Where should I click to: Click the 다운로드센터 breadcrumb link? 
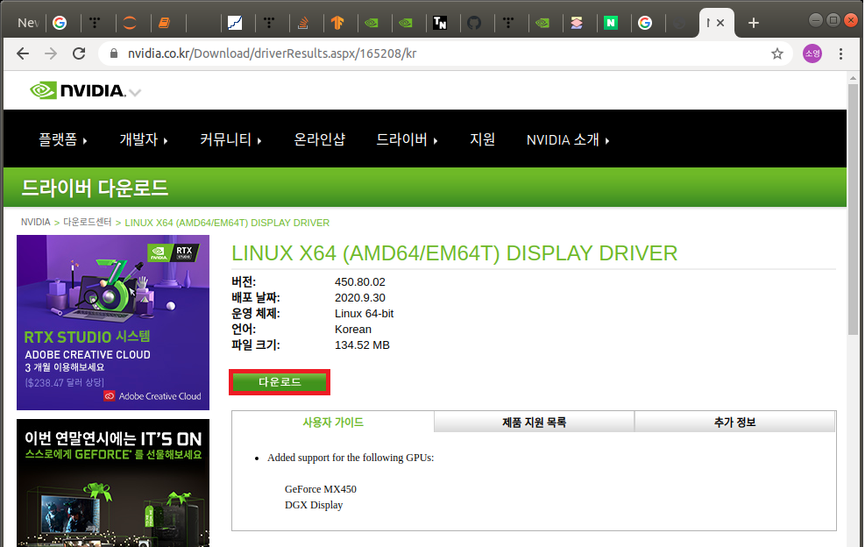point(87,222)
